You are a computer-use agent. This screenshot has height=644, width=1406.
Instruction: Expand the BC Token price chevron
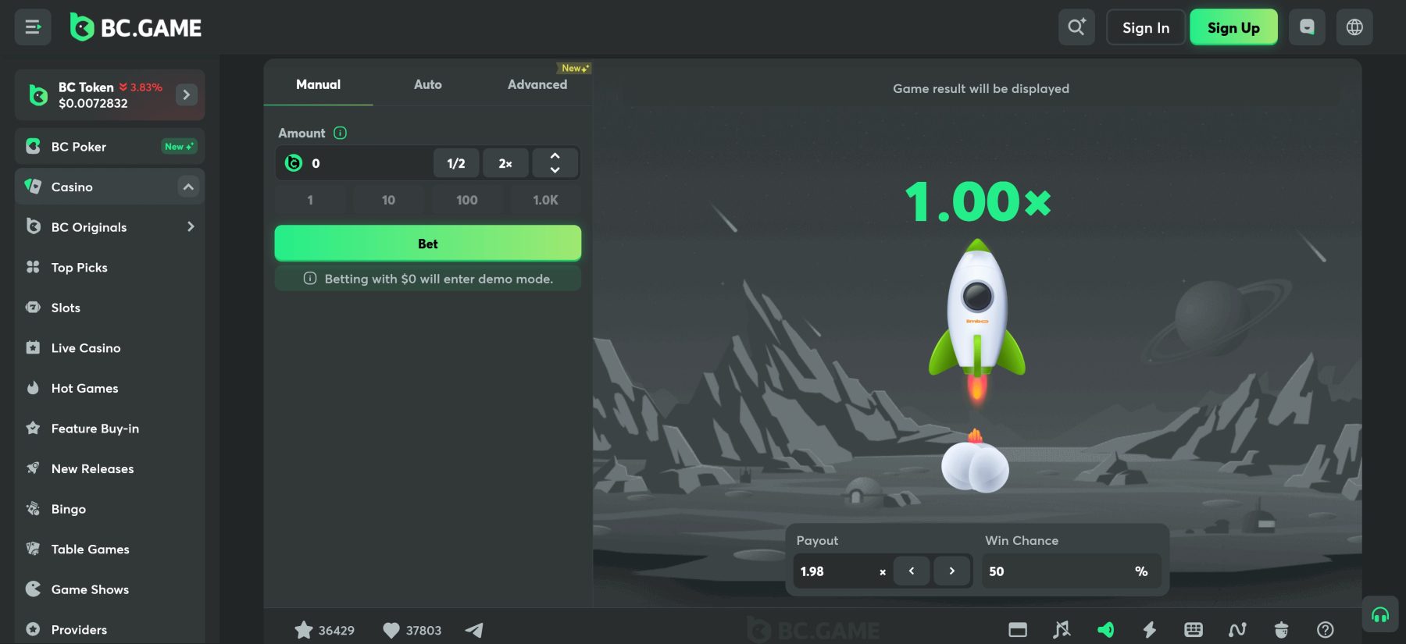186,94
